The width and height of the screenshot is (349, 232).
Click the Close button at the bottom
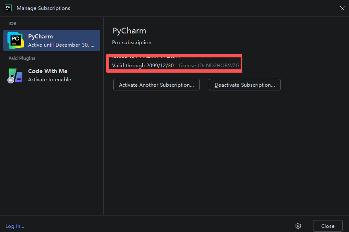(x=327, y=226)
